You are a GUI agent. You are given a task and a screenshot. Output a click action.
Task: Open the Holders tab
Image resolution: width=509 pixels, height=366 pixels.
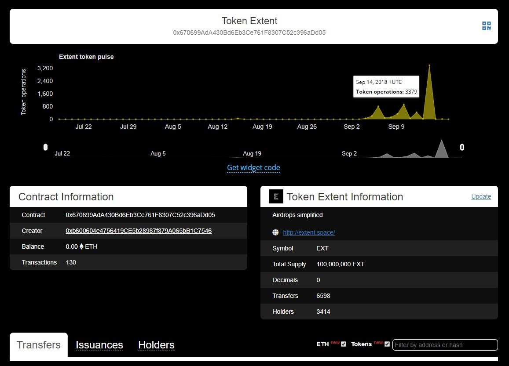[x=157, y=345]
